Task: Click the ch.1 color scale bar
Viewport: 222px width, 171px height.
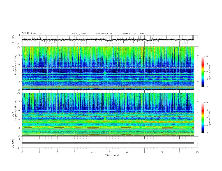Action: point(203,71)
